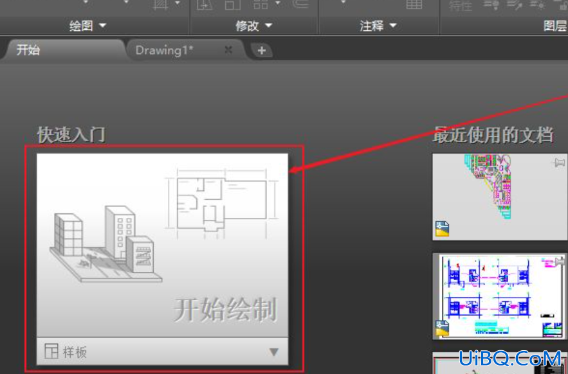Expand the 绘图 panel dropdown
Screen dimensions: 568x374
(88, 26)
